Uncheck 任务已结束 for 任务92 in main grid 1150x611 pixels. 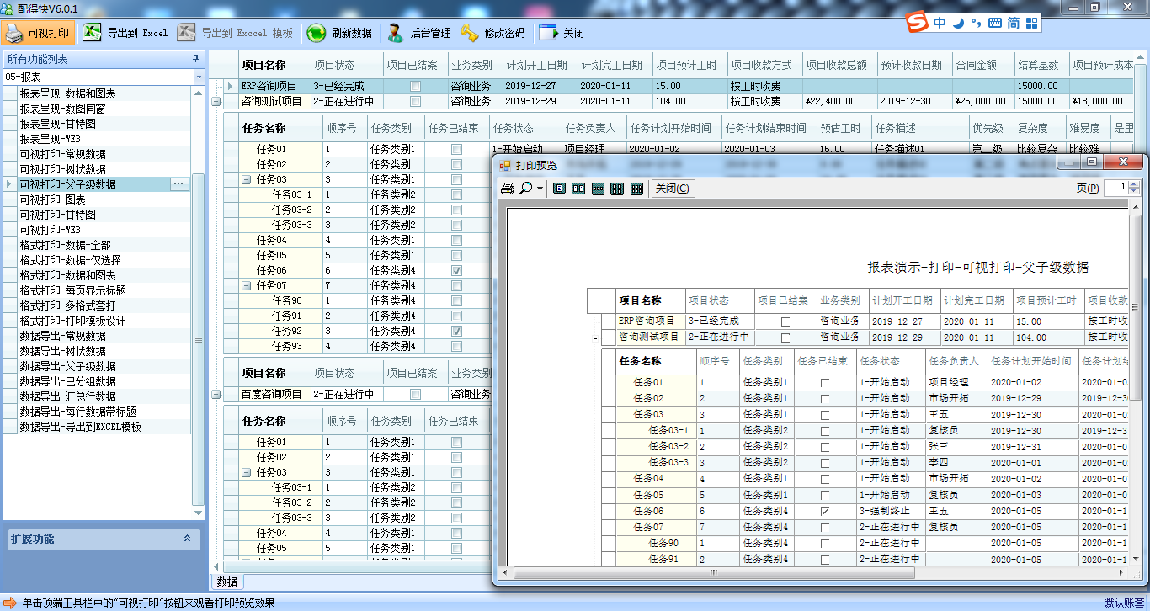click(456, 331)
